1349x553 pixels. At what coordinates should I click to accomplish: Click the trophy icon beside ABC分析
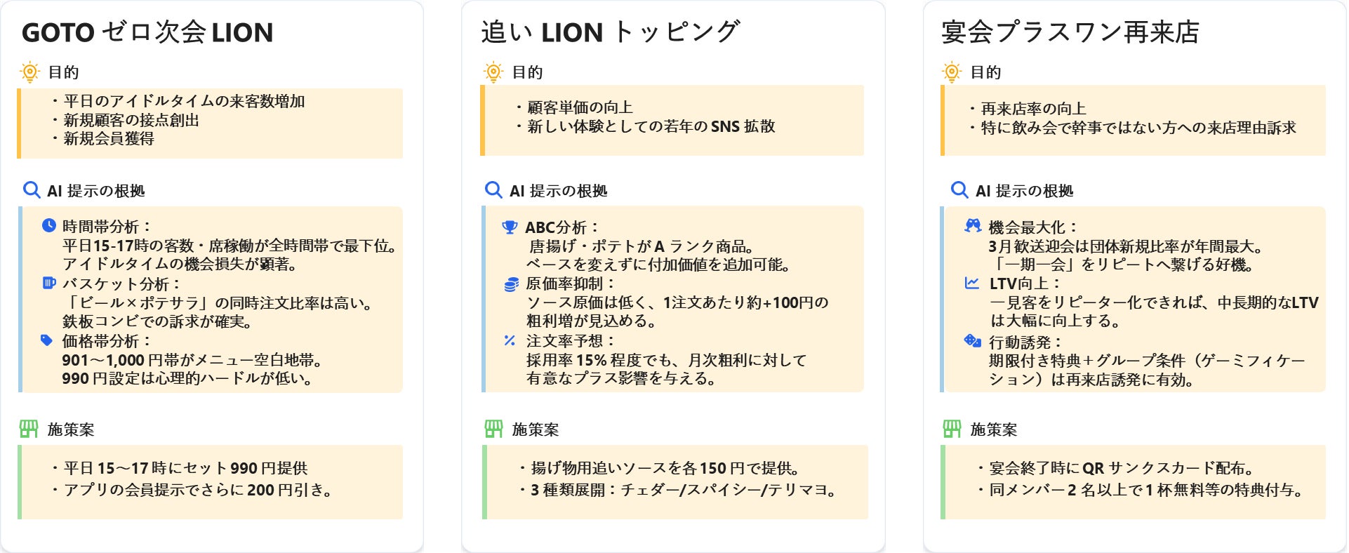(x=510, y=227)
